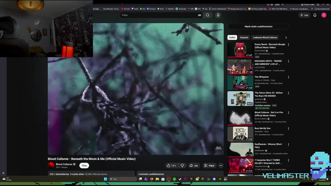The width and height of the screenshot is (331, 186).
Task: Open Steam from the taskbar
Action: point(180,179)
